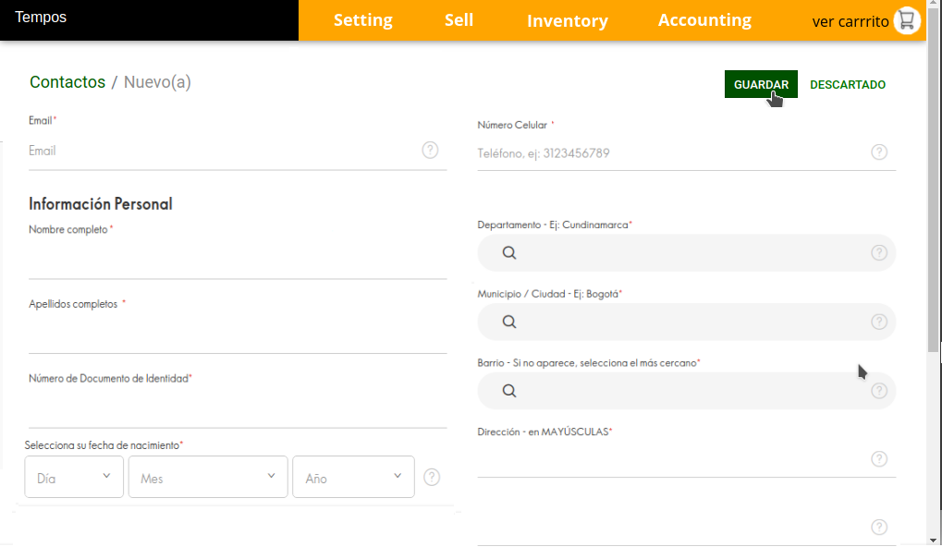Click the search icon in Departamento field

pos(509,253)
